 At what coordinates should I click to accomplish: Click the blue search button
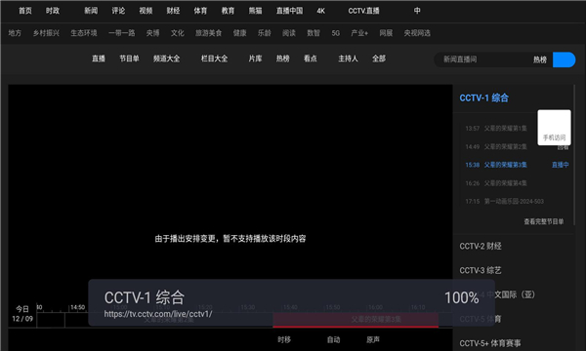click(x=564, y=59)
